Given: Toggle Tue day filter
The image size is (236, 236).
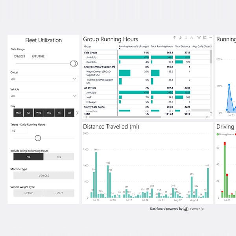Looking at the screenshot, I should [x=29, y=113].
